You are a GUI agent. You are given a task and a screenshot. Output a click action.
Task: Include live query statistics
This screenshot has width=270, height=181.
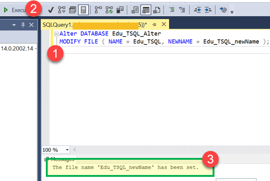click(109, 10)
